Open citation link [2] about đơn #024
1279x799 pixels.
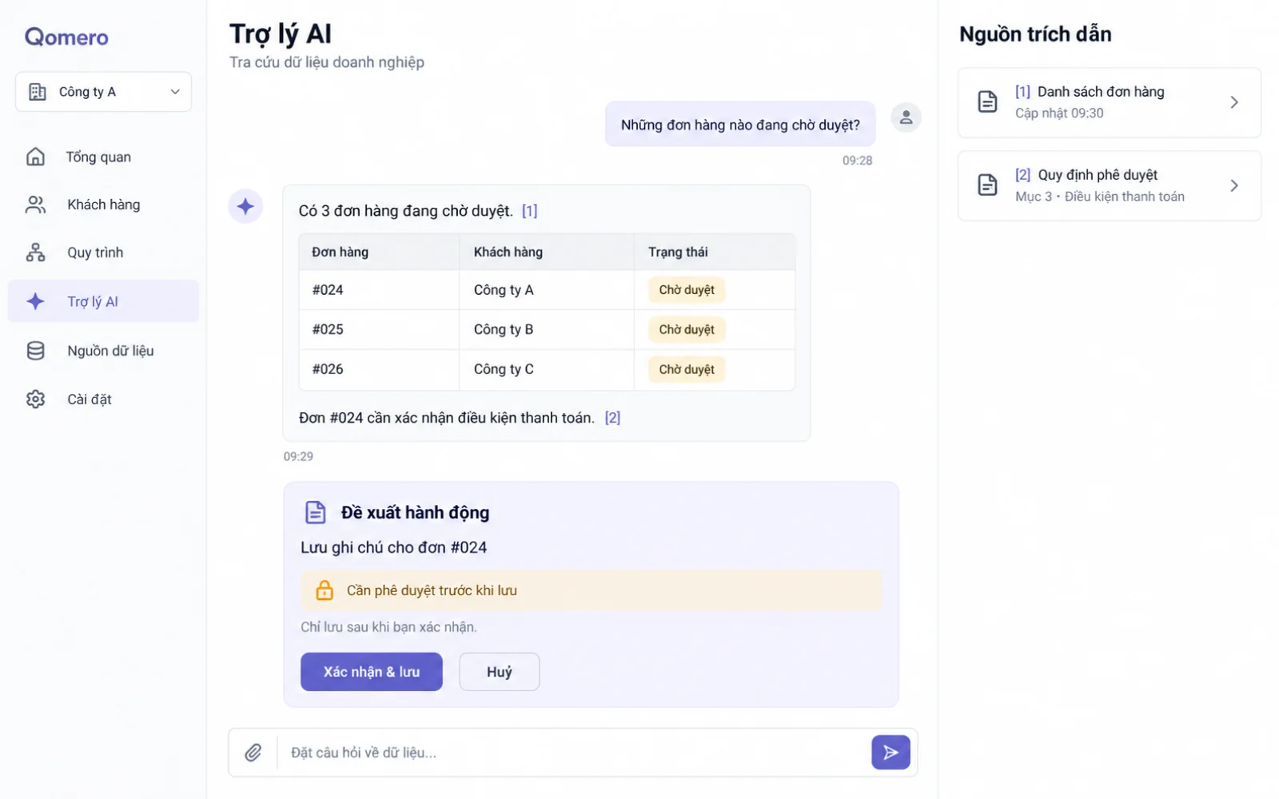(x=612, y=418)
